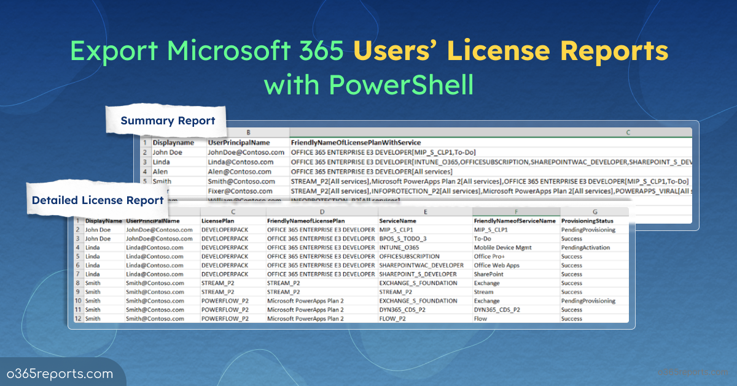Click the LicensePlan header cell

point(216,221)
